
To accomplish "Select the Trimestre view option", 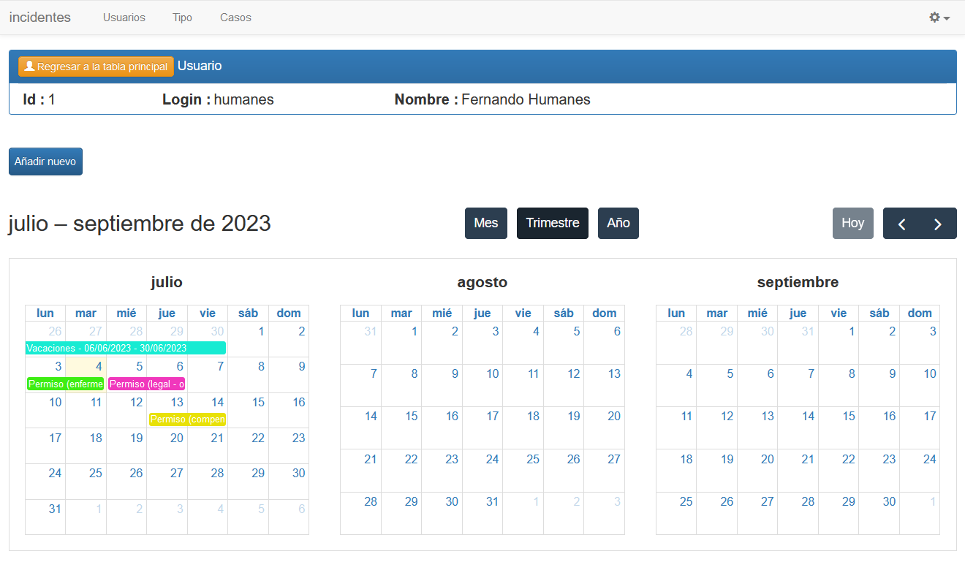I will click(x=552, y=223).
